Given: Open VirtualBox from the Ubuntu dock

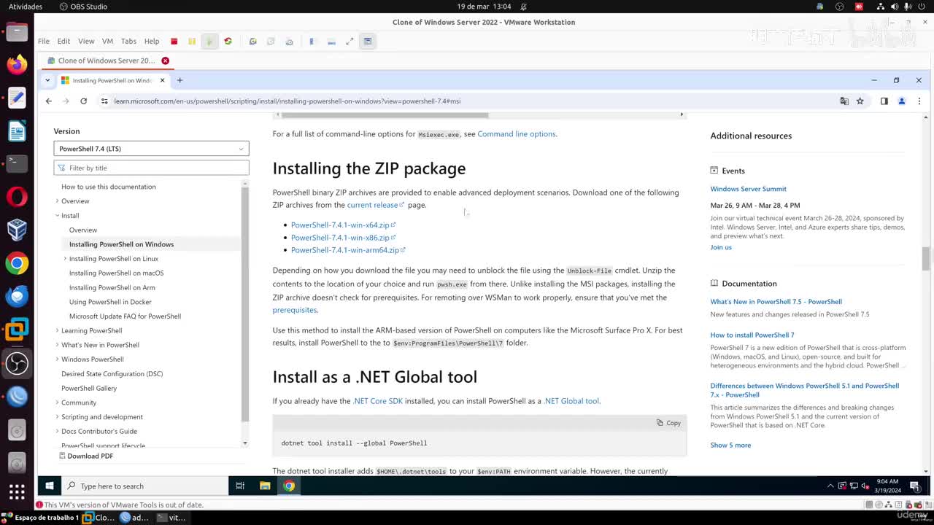Looking at the screenshot, I should (x=17, y=230).
